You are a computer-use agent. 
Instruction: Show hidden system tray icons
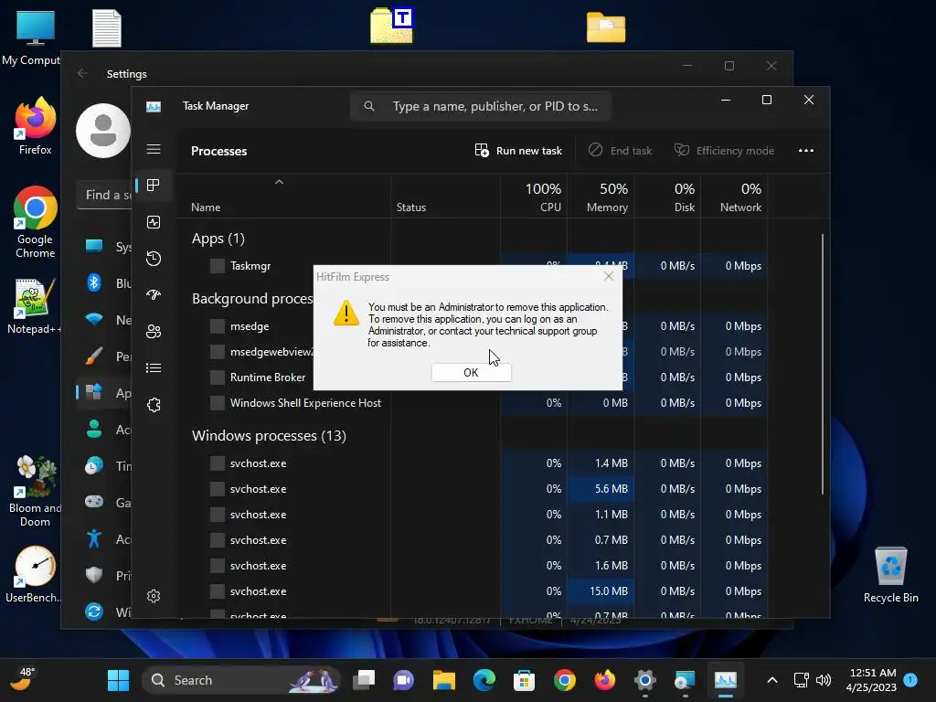(771, 680)
